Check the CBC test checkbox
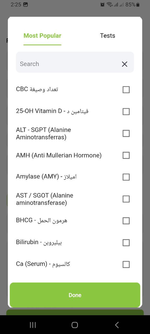 126,90
